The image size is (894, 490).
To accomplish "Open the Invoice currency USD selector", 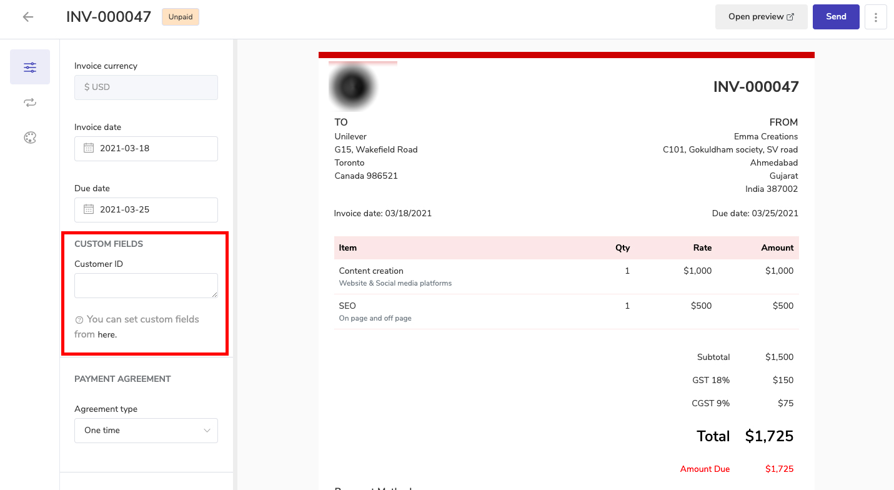I will tap(146, 87).
